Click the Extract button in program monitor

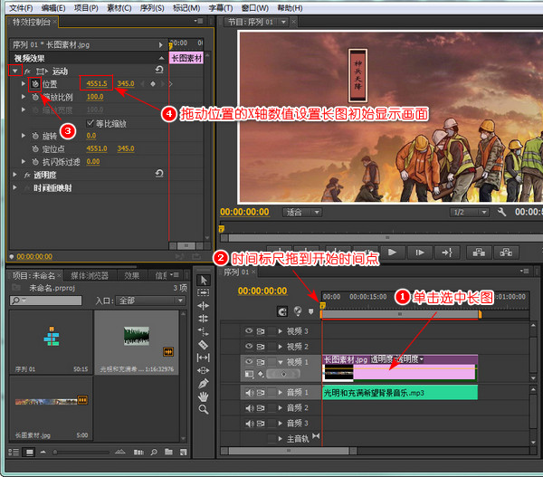pos(506,253)
